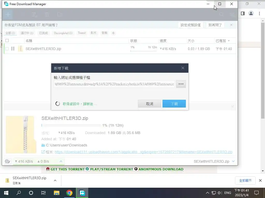Open the FDM hamburger menu

[232, 15]
